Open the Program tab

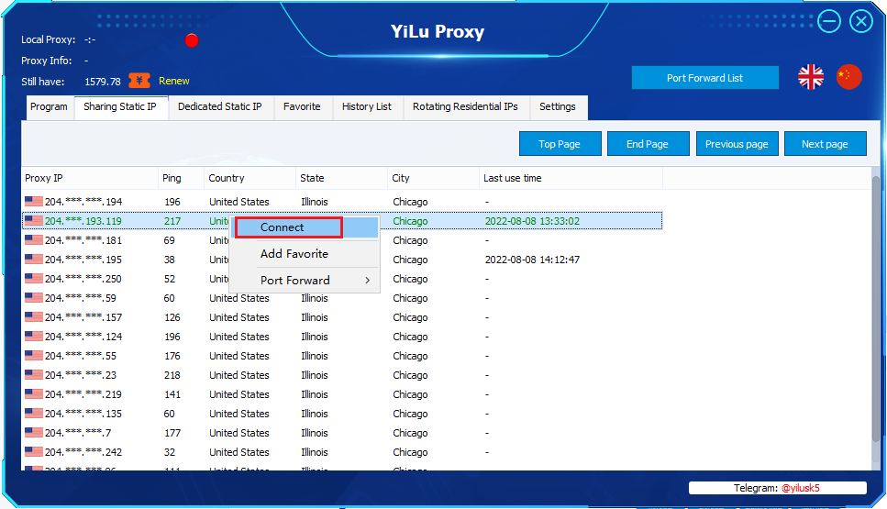click(x=49, y=107)
